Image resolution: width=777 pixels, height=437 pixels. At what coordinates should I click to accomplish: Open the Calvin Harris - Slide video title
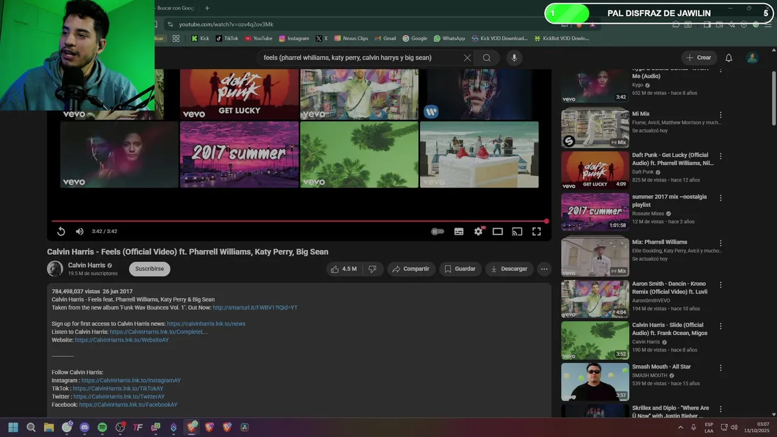[670, 329]
